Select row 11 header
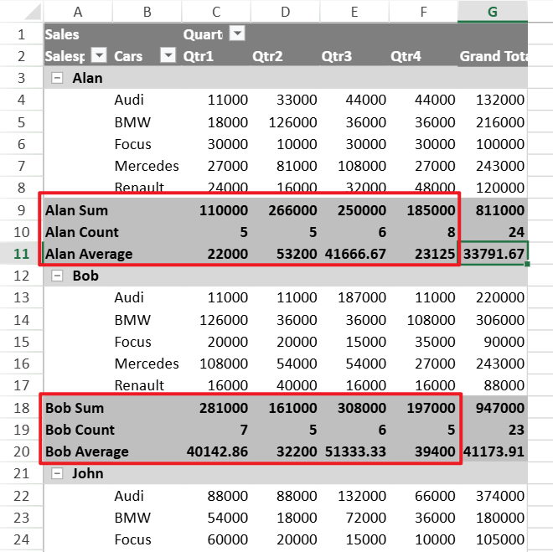The height and width of the screenshot is (552, 553). tap(21, 254)
